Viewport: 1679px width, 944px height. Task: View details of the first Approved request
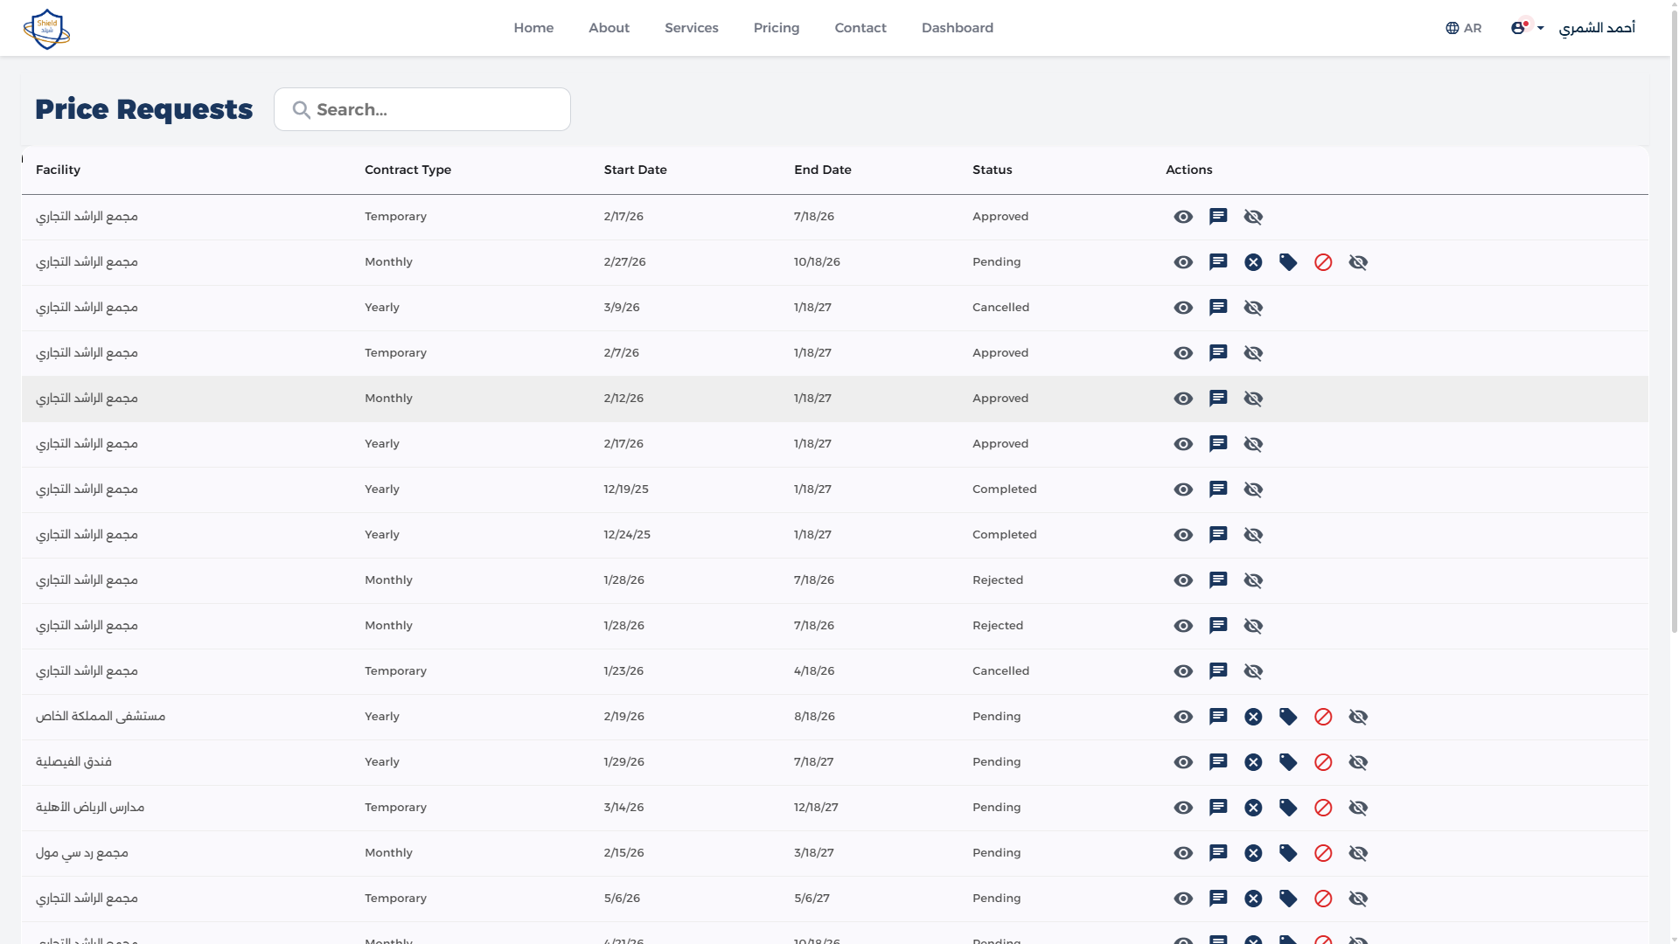pos(1182,216)
